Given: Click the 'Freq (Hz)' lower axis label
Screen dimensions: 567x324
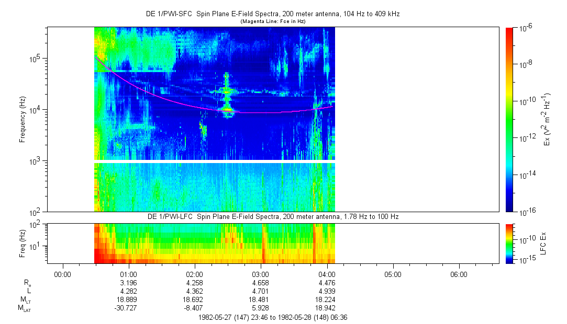Looking at the screenshot, I should (23, 243).
